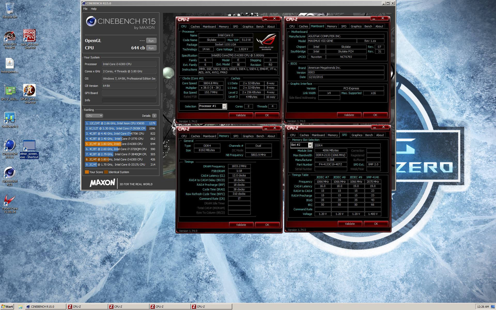
Task: Open the hwbotprime Java file icon
Action: (x=10, y=66)
